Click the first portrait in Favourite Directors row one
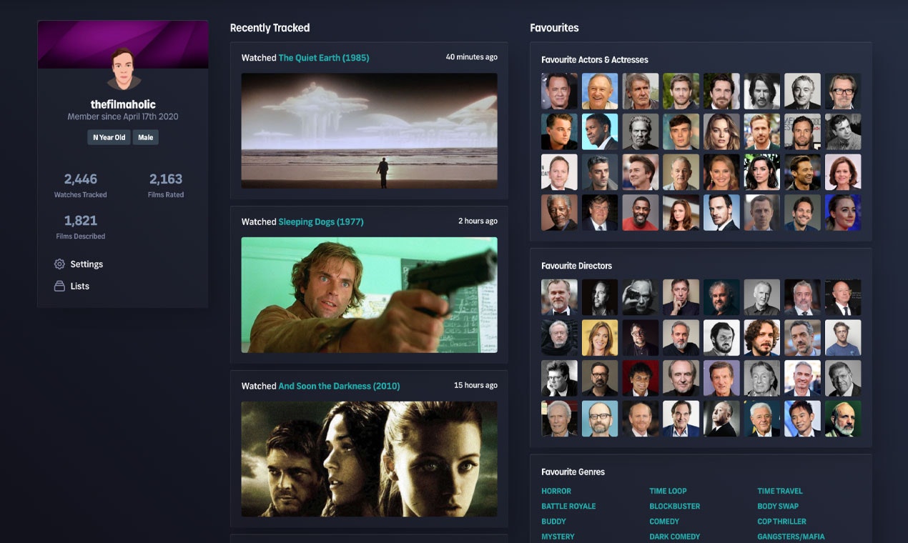Viewport: 908px width, 543px height. click(x=559, y=297)
